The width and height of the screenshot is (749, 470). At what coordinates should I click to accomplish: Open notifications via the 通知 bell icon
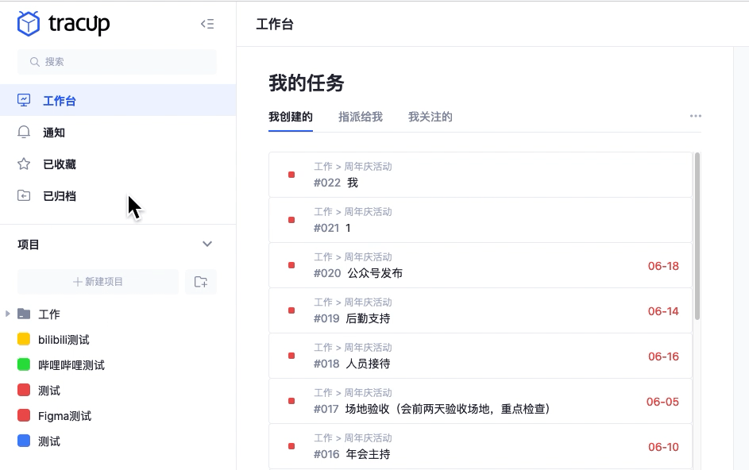click(x=24, y=132)
